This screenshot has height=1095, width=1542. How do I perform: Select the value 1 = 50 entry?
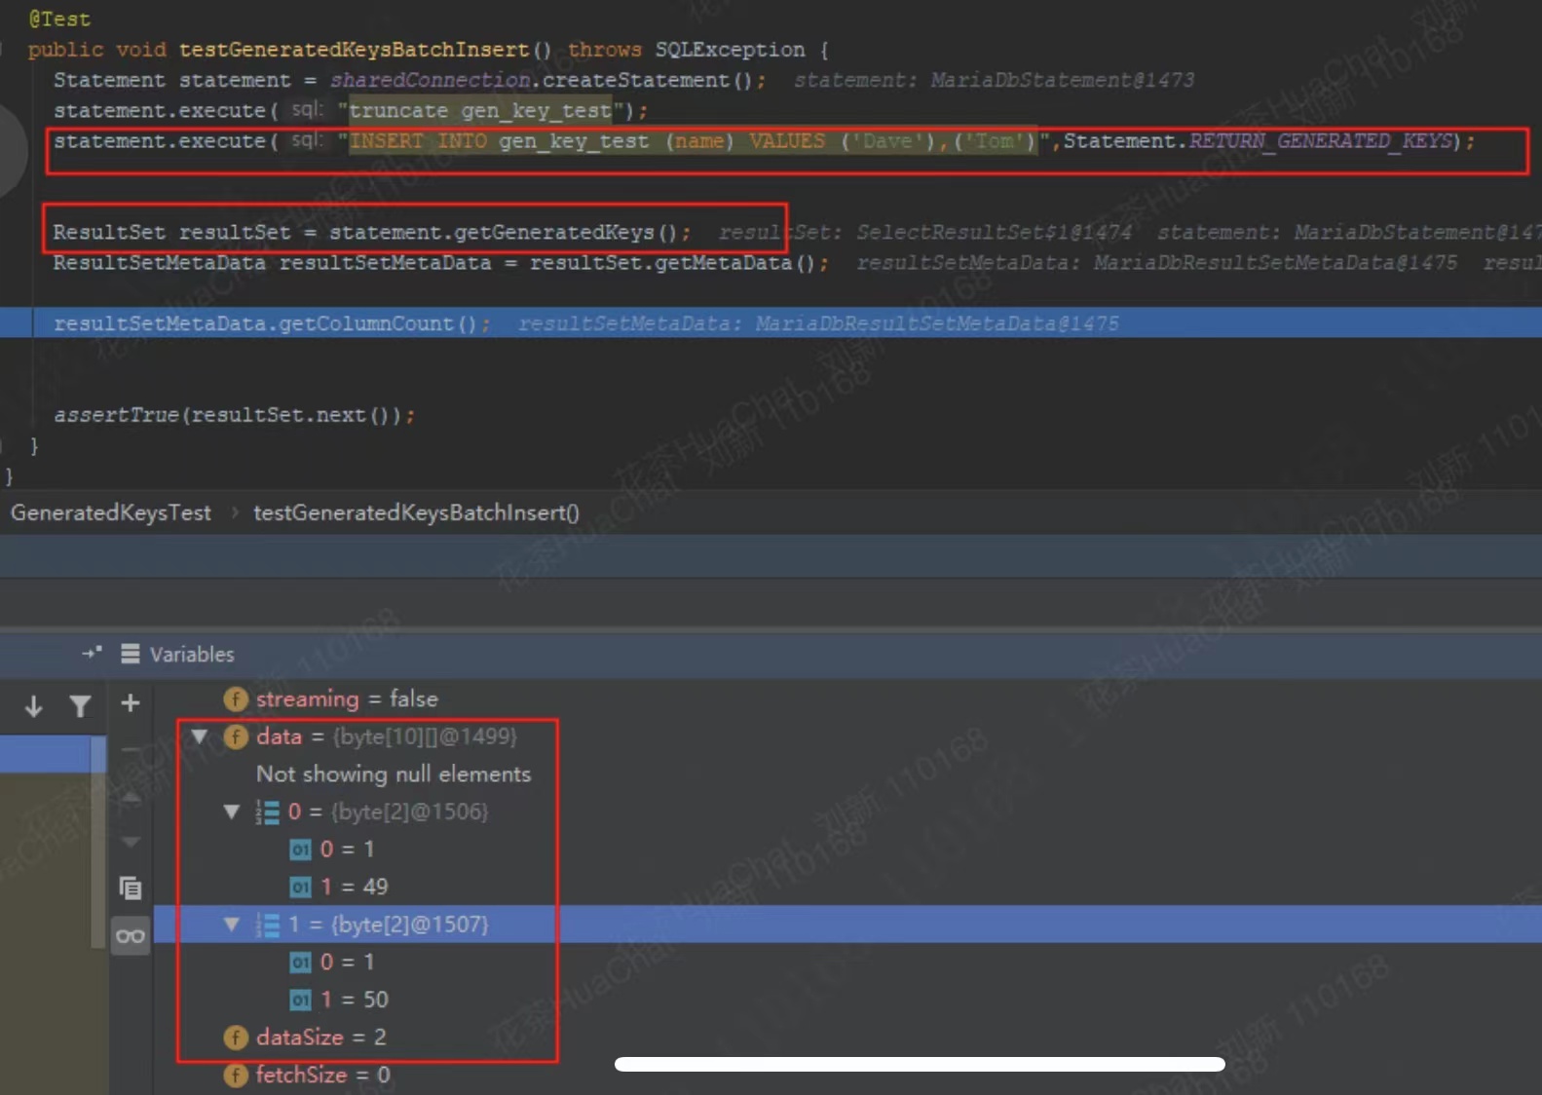[x=354, y=1000]
